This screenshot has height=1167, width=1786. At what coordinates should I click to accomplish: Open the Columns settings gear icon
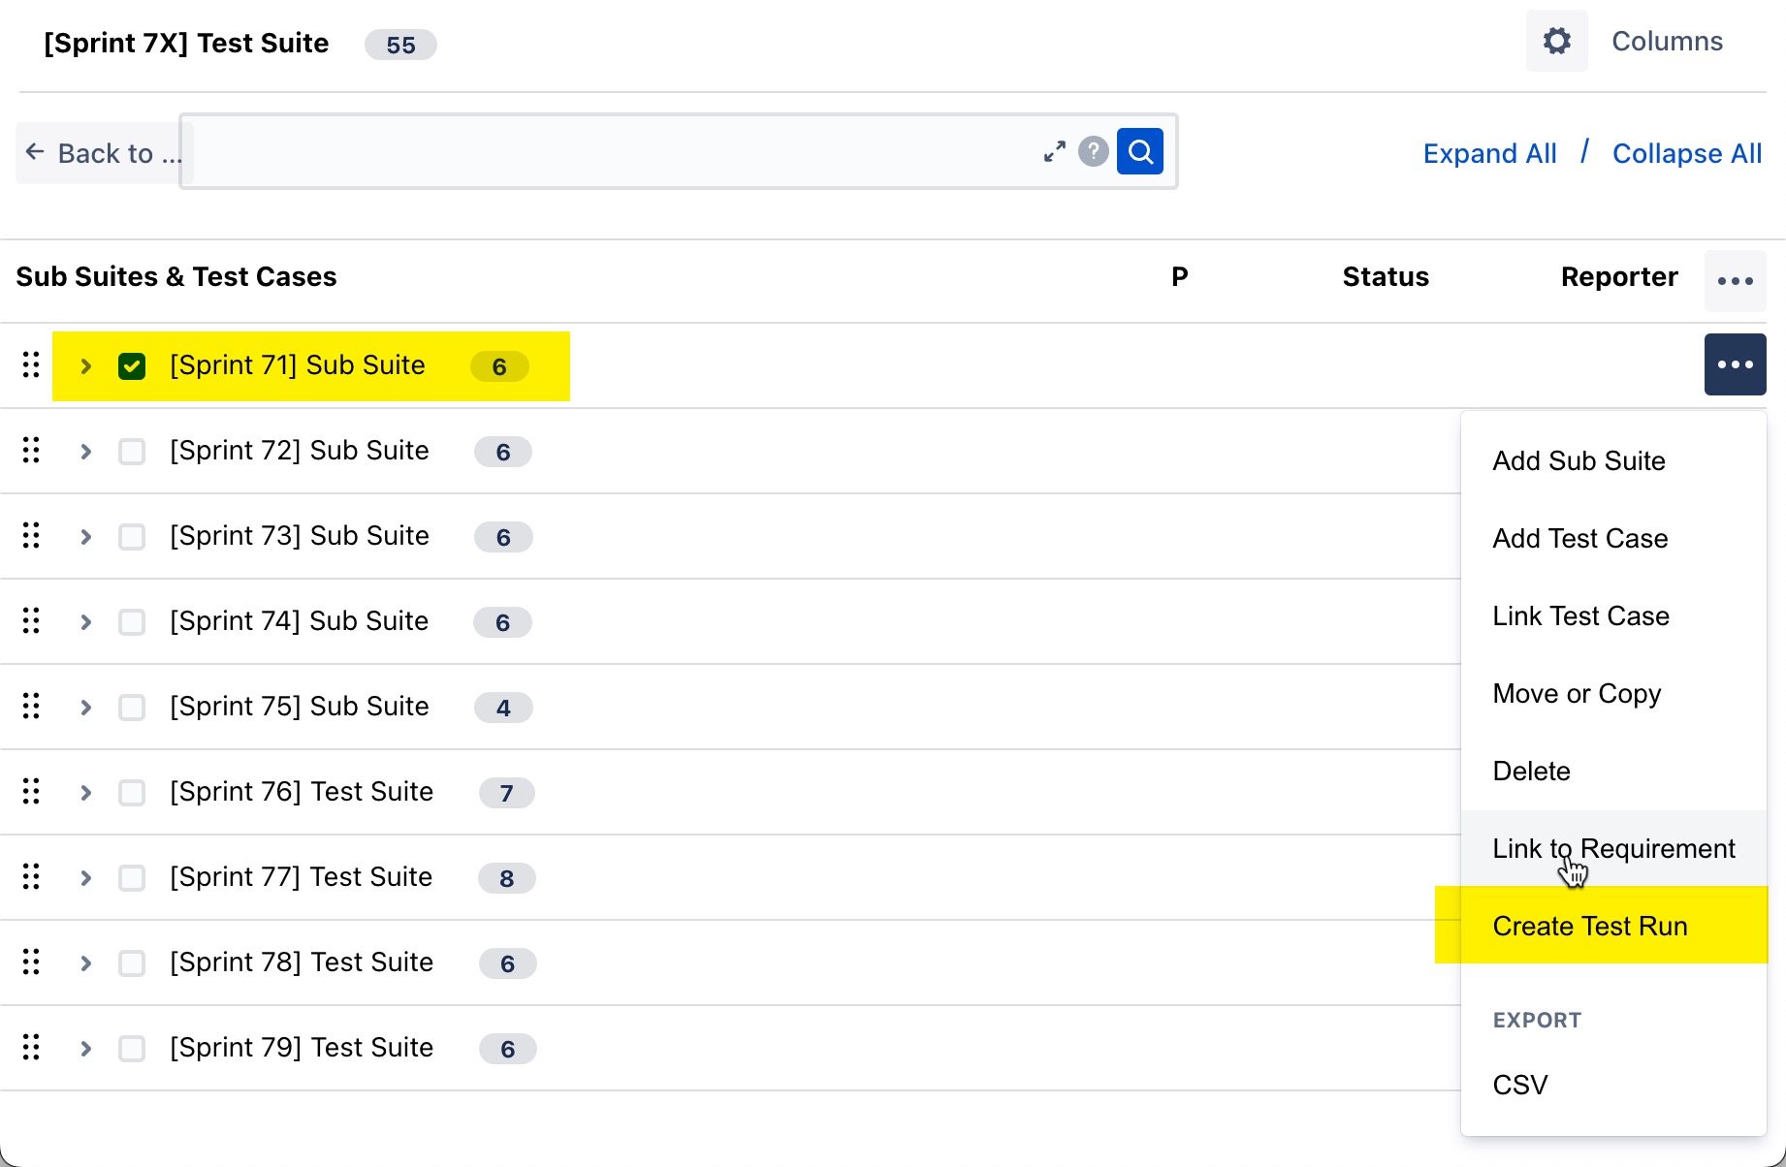tap(1557, 41)
